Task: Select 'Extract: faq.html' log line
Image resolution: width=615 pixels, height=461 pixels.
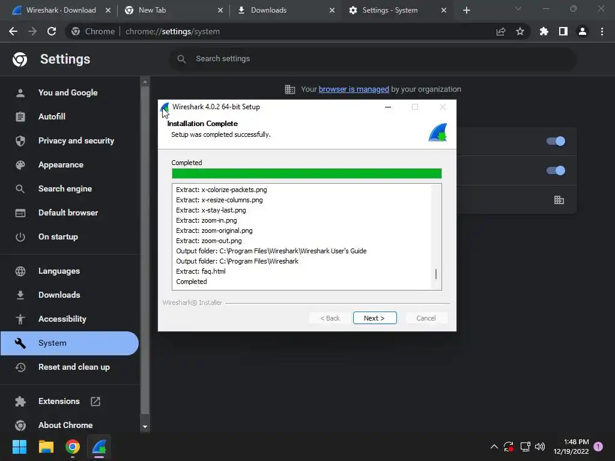Action: 201,271
